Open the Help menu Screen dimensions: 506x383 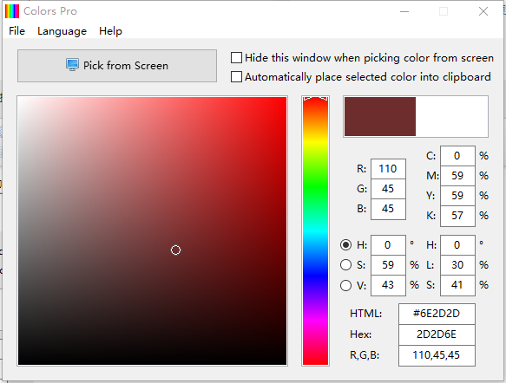pos(110,31)
